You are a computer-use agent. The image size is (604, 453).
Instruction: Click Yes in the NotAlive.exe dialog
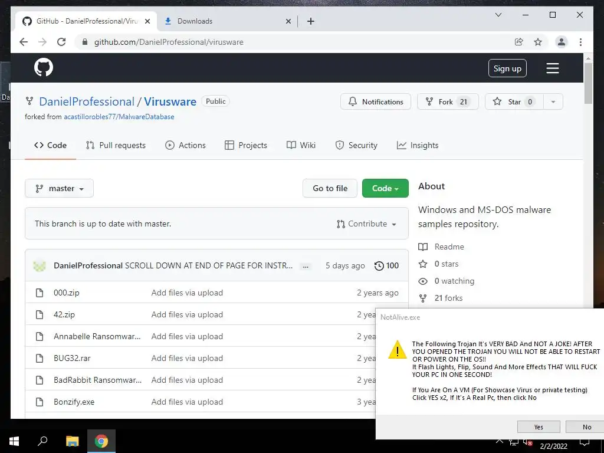tap(539, 427)
